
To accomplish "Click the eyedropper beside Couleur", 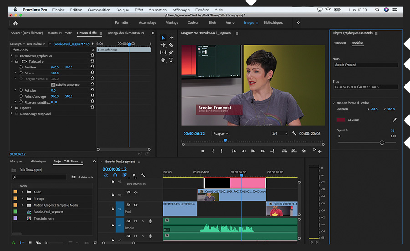I will point(395,120).
